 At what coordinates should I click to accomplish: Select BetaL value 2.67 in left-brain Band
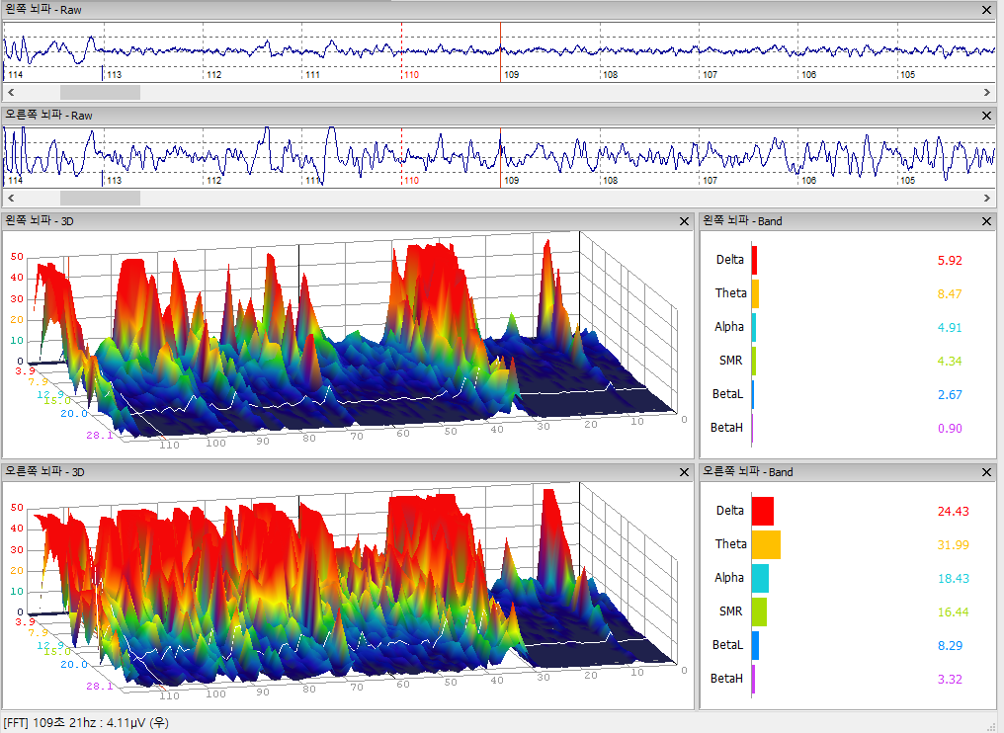click(950, 395)
